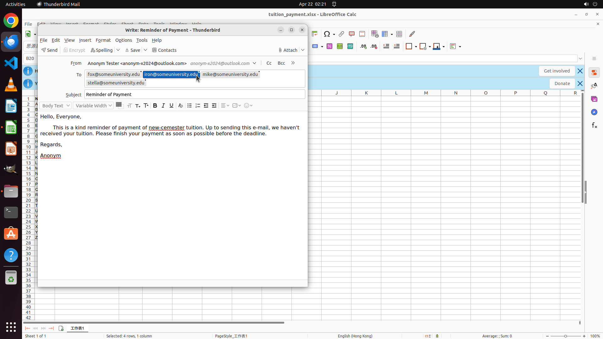Open the Options menu
Screen dimensions: 603x339
click(123, 40)
